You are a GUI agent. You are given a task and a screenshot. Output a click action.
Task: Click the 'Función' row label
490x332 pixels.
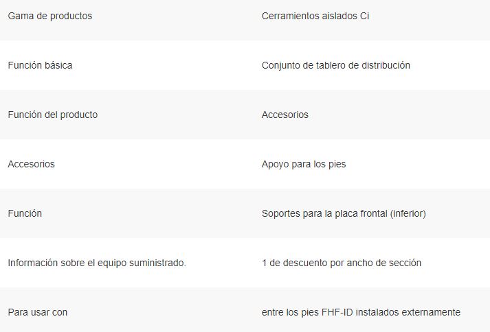tap(25, 213)
